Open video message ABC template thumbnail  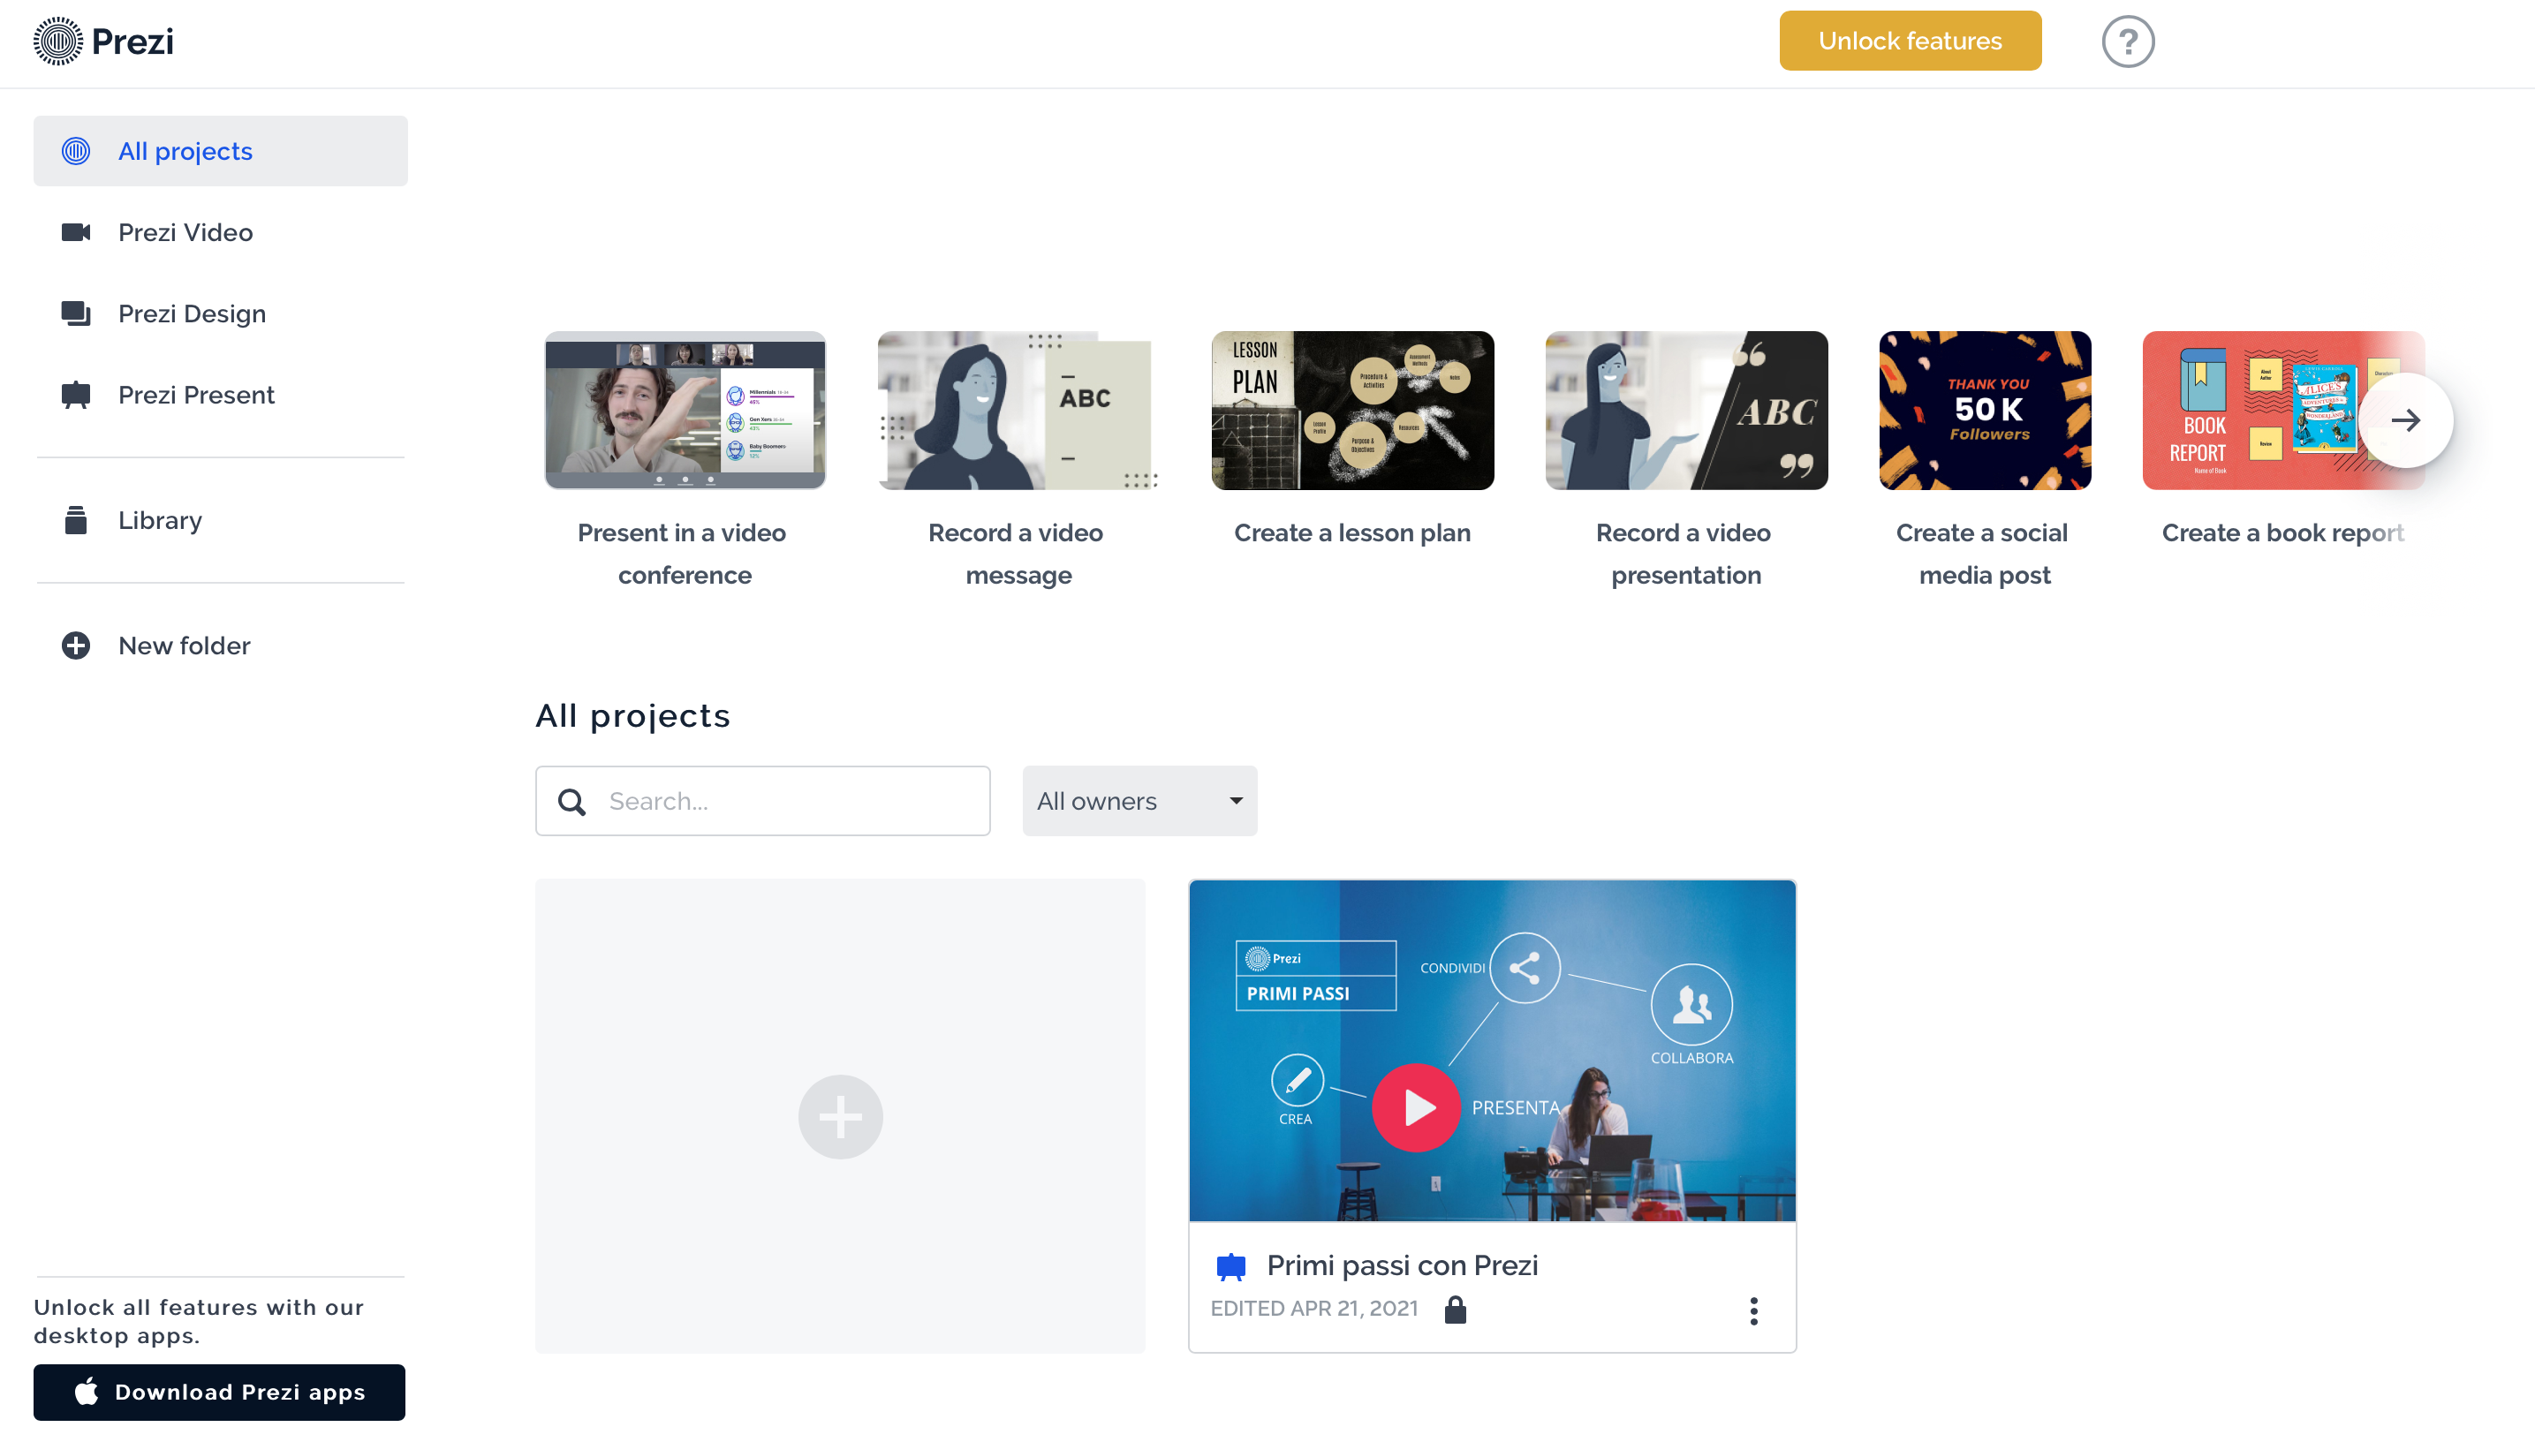coord(1018,410)
